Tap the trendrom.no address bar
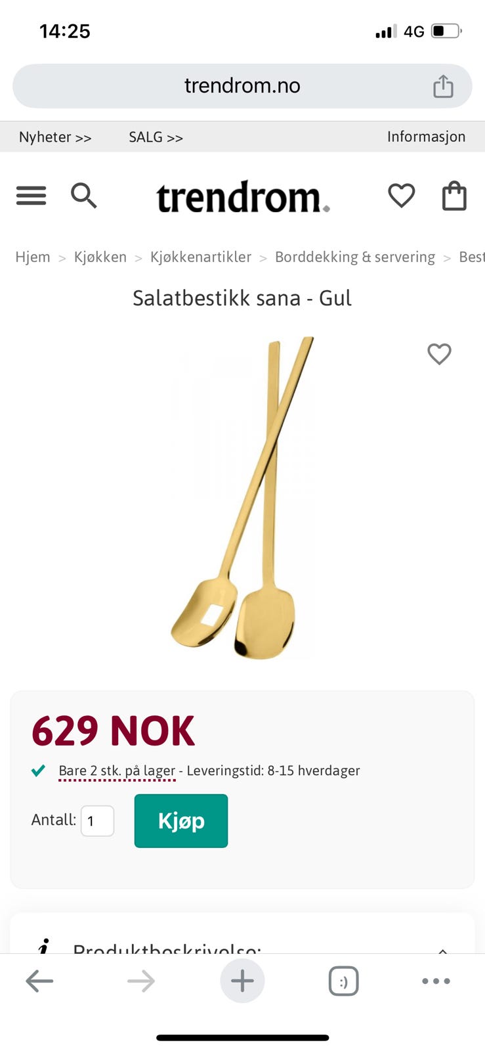The height and width of the screenshot is (1051, 485). [x=242, y=86]
